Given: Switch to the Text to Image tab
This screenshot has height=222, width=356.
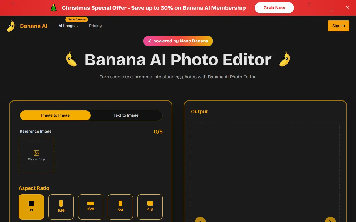Looking at the screenshot, I should pyautogui.click(x=126, y=115).
